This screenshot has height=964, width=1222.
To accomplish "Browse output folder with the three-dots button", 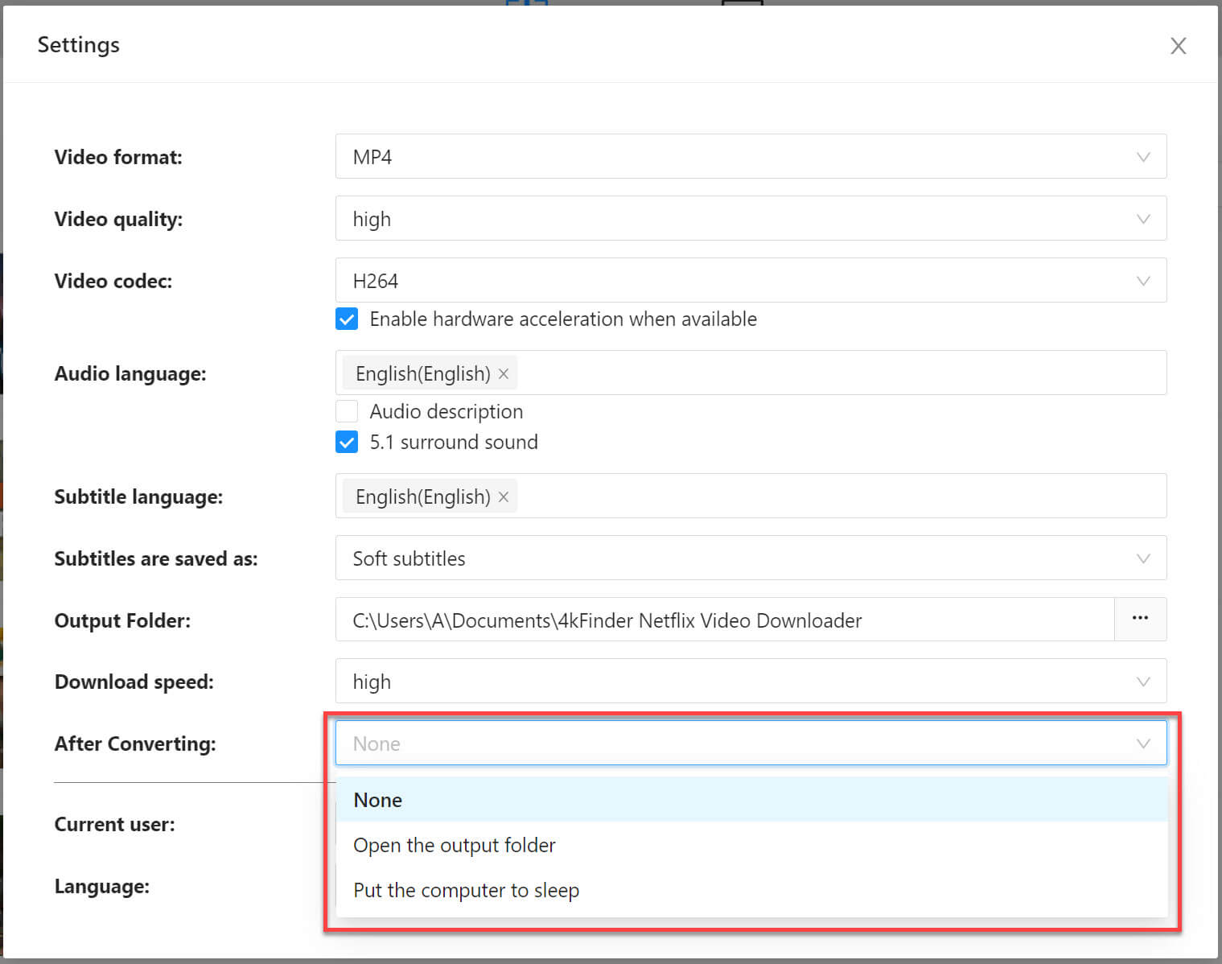I will click(1140, 619).
